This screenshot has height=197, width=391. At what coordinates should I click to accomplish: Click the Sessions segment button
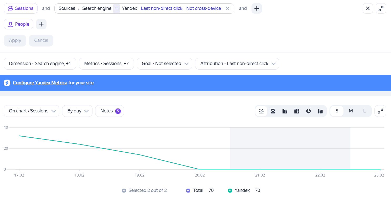20,8
